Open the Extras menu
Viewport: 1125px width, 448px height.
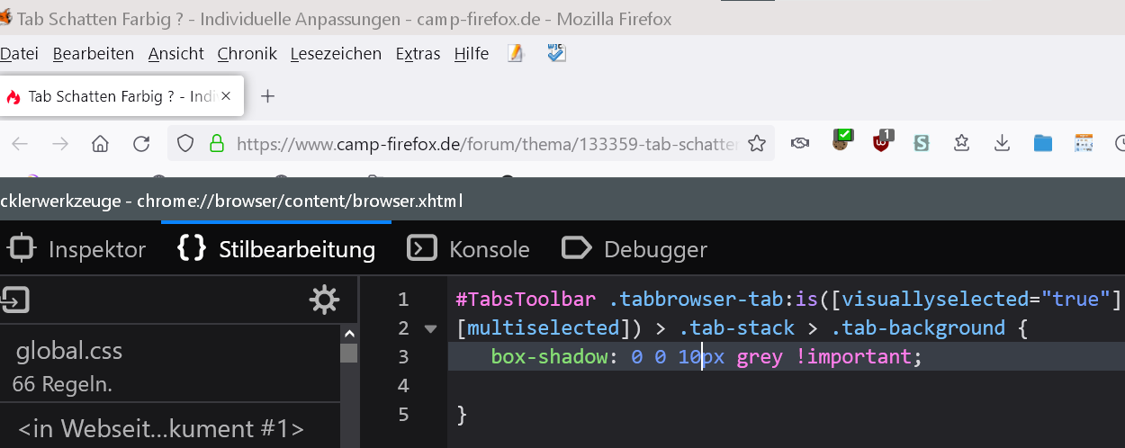418,54
